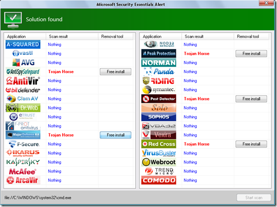Click the Start scan button
The width and height of the screenshot is (277, 207).
(253, 197)
